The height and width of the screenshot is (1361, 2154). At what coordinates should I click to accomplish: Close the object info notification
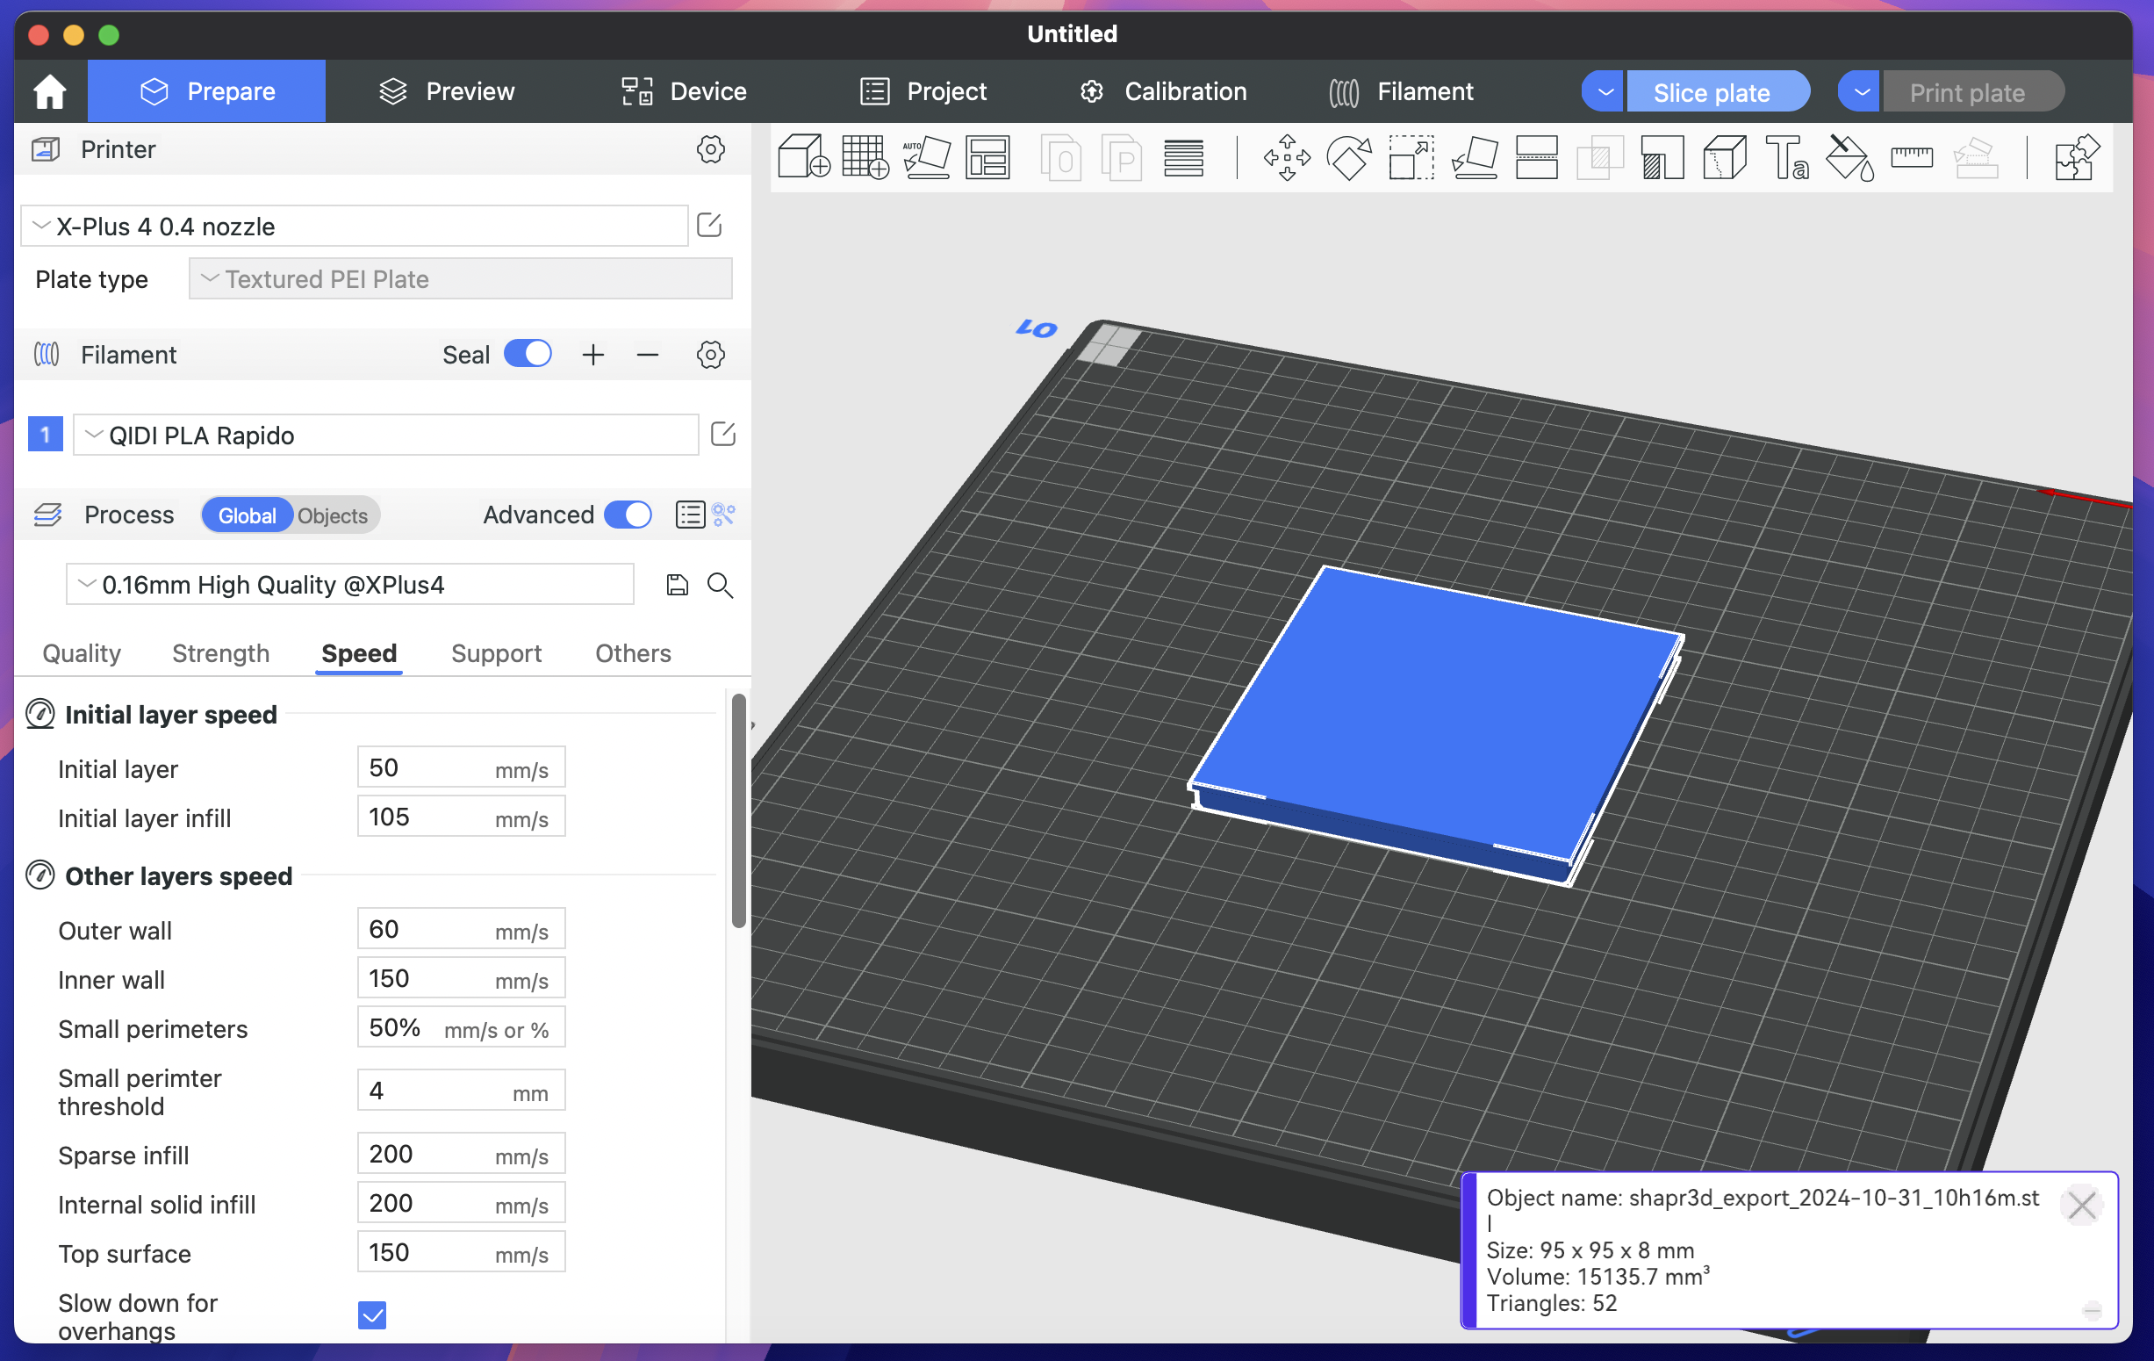[x=2080, y=1205]
